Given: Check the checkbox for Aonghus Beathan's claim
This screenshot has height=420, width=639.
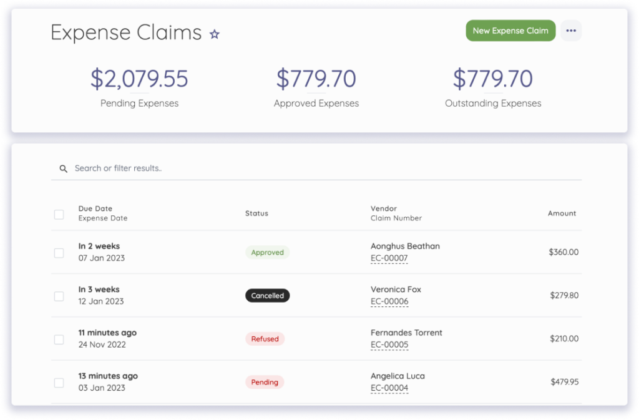Looking at the screenshot, I should [59, 253].
